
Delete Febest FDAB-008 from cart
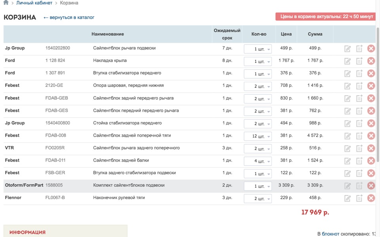pos(371,135)
